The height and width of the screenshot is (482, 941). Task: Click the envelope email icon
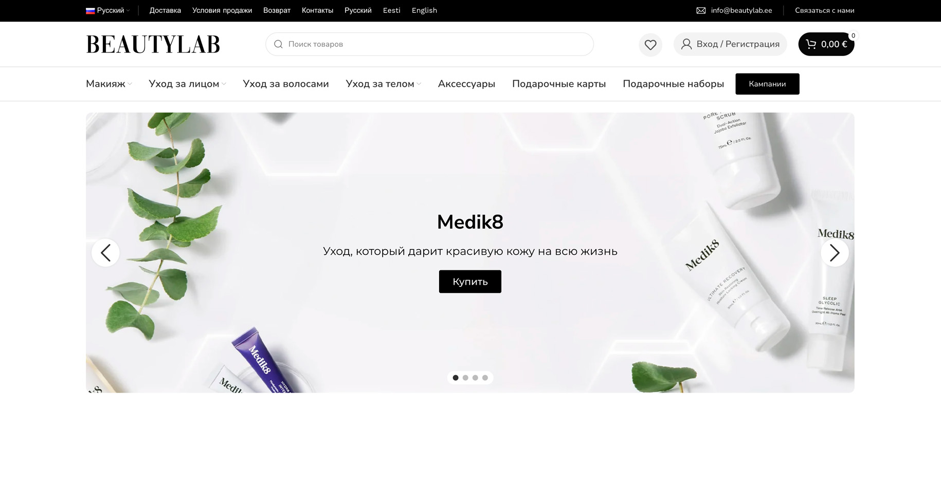[701, 10]
